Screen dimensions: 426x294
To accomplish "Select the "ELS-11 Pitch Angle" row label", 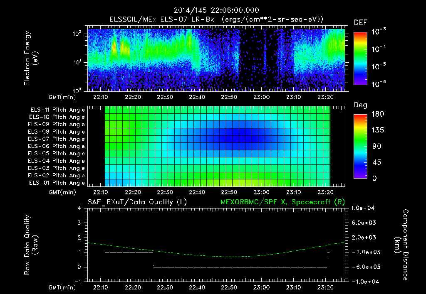I will coord(57,110).
